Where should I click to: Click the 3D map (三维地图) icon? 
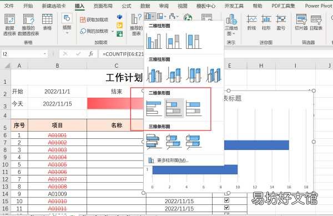coord(231,24)
